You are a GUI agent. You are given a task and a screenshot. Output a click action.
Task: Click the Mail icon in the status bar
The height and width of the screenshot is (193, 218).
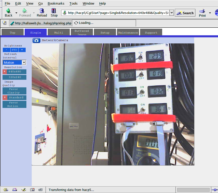15,190
